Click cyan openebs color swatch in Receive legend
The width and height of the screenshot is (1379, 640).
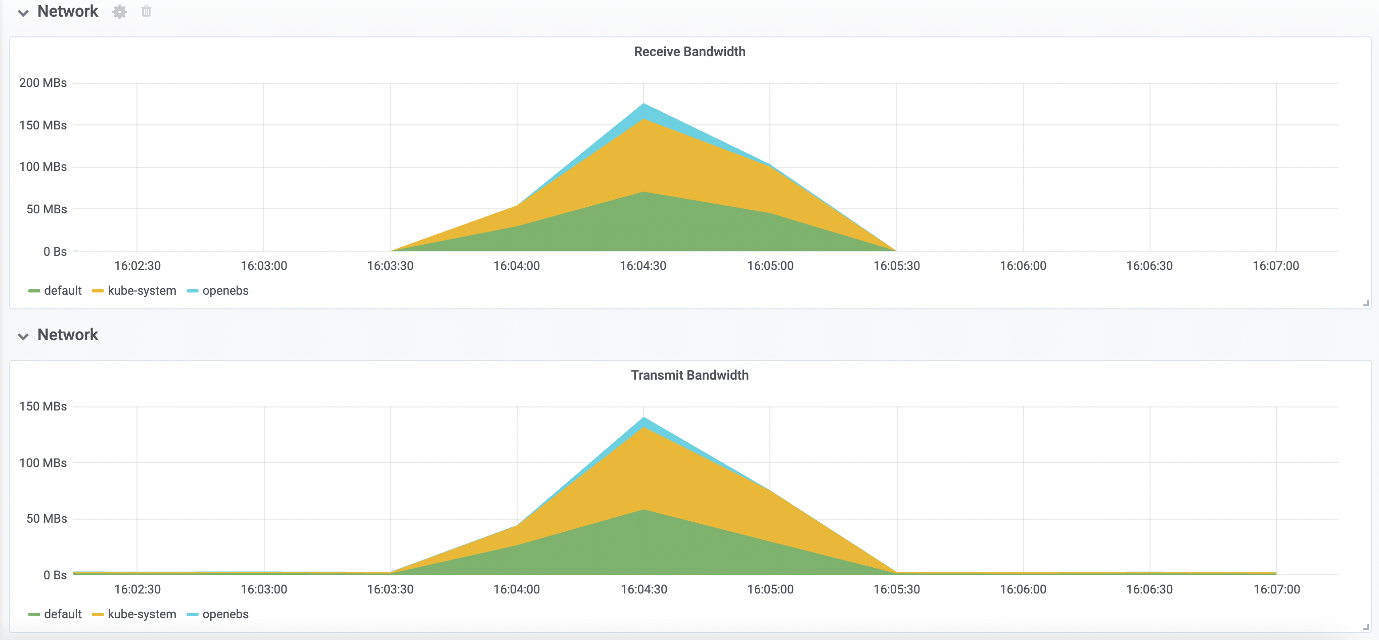click(x=192, y=291)
